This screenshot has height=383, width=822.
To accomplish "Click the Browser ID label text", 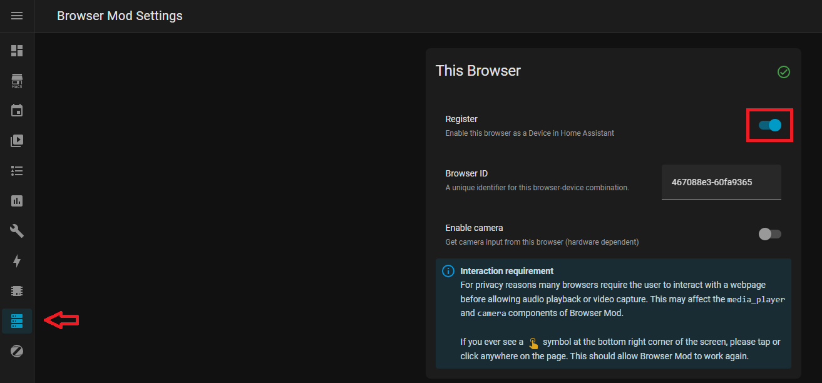I will pyautogui.click(x=466, y=173).
